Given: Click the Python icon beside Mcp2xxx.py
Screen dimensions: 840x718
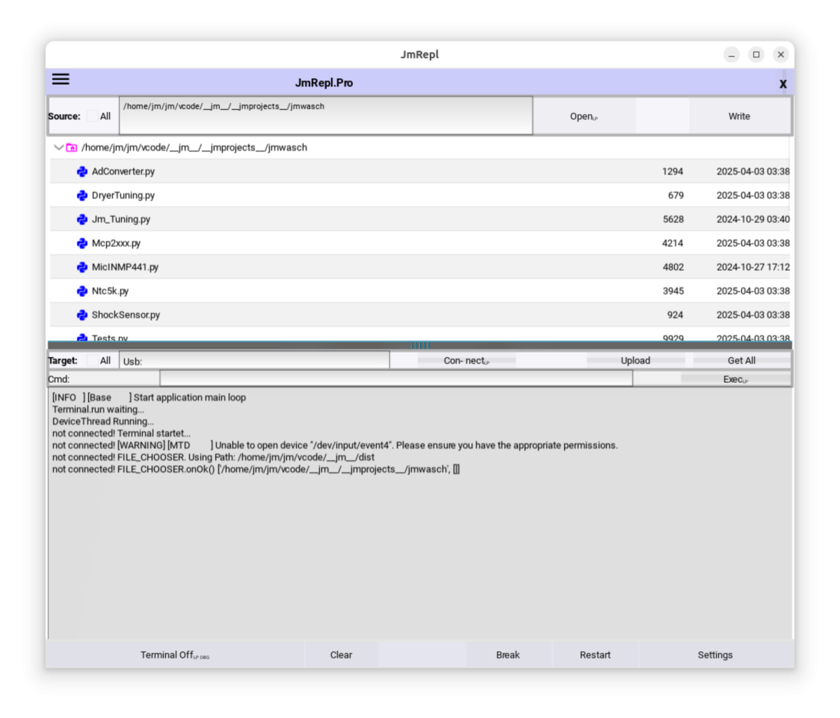Looking at the screenshot, I should [x=82, y=243].
